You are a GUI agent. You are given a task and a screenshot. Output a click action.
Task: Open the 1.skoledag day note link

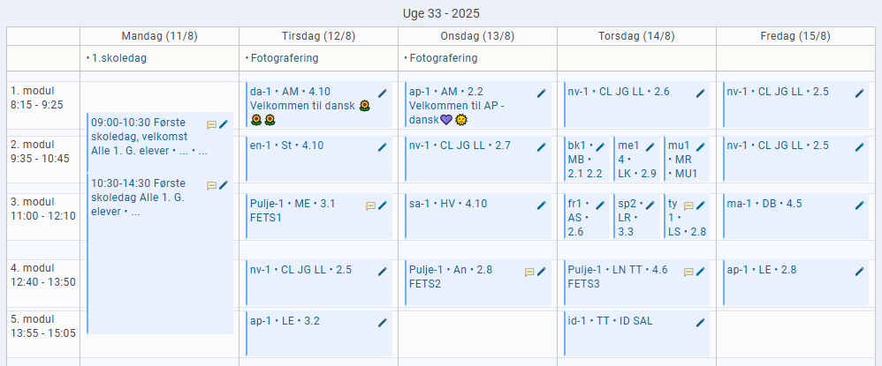[117, 58]
